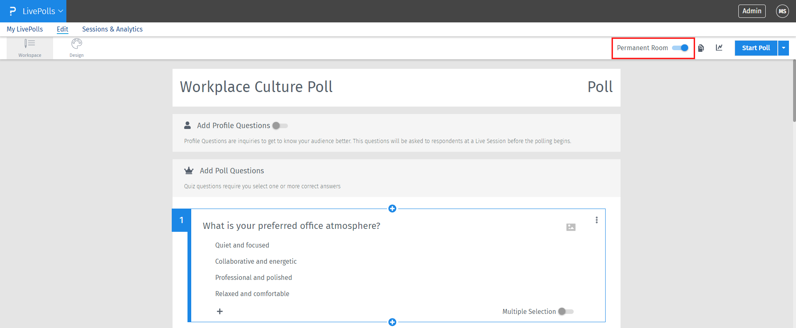
Task: Click the image icon on question 1
Action: (571, 227)
